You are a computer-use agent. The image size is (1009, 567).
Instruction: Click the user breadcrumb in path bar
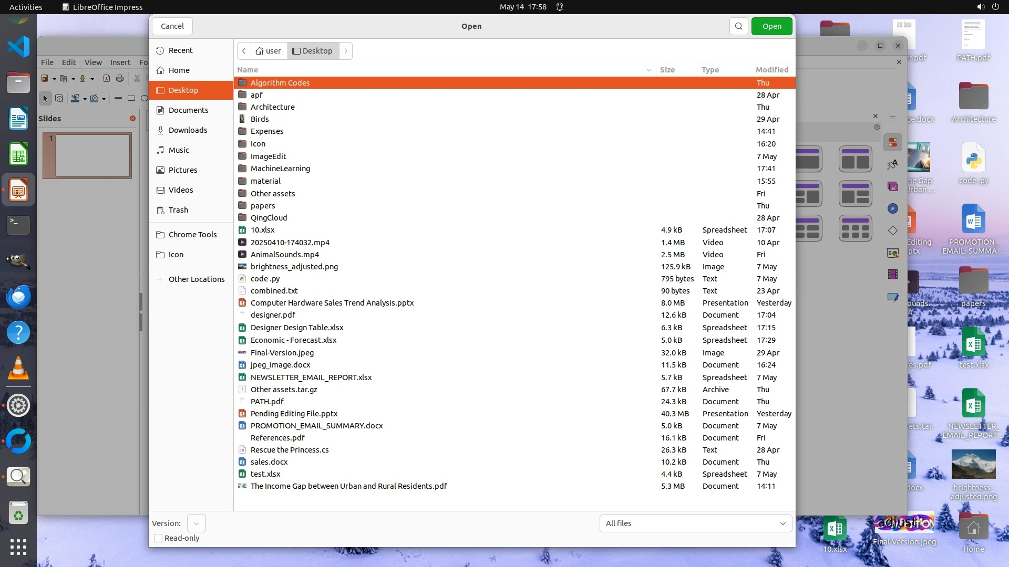tap(269, 51)
